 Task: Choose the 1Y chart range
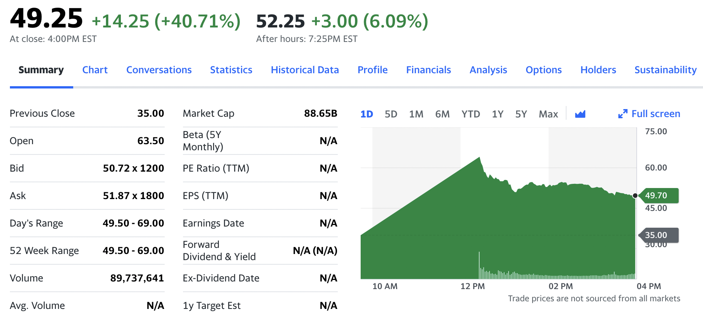point(498,114)
